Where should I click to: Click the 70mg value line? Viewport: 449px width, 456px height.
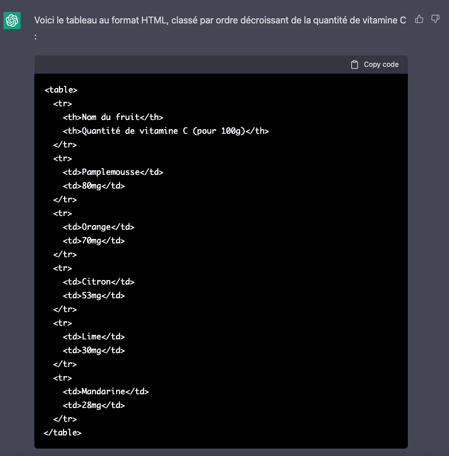(x=94, y=241)
